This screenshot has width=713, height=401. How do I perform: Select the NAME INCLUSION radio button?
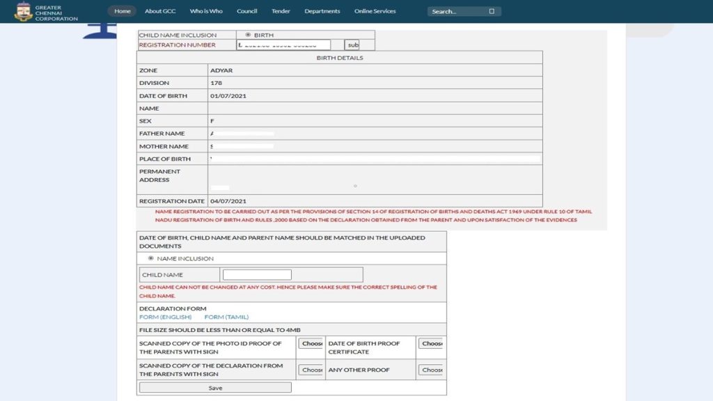point(151,258)
